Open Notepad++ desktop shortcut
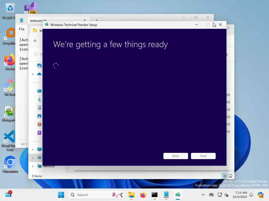Viewport: 269px width, 201px height. point(9,113)
